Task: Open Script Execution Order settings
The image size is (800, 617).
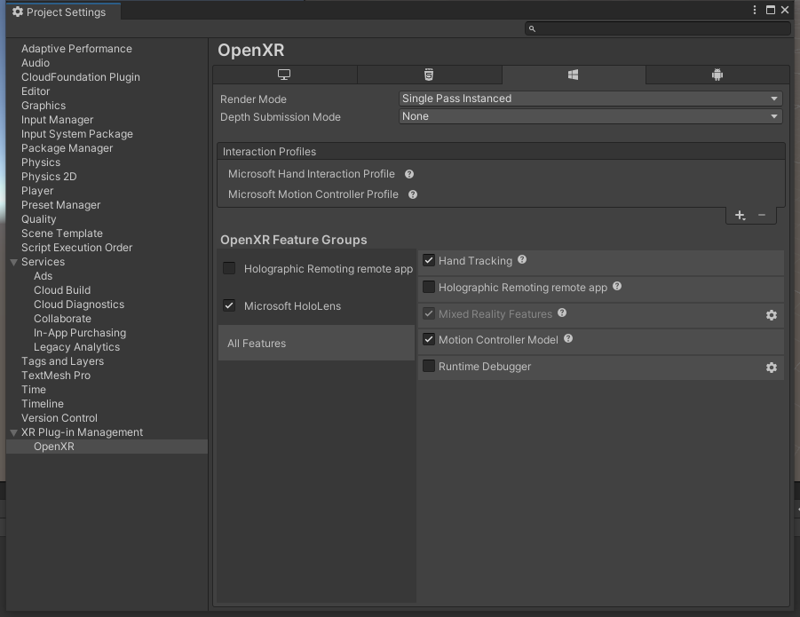Action: (76, 248)
